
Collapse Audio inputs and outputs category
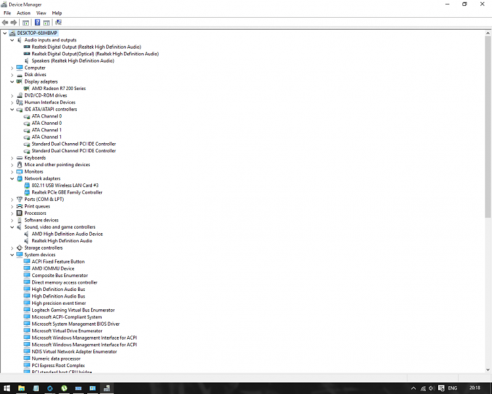coord(12,40)
